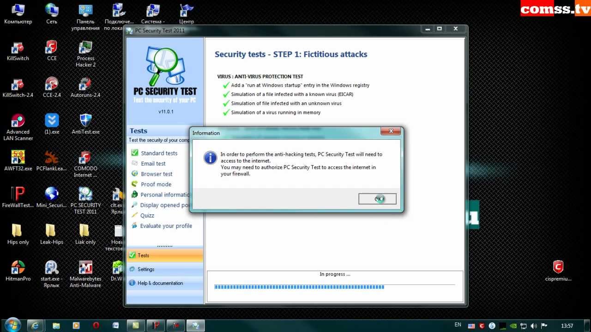The width and height of the screenshot is (591, 332).
Task: Click the Email test envelope icon
Action: click(135, 163)
